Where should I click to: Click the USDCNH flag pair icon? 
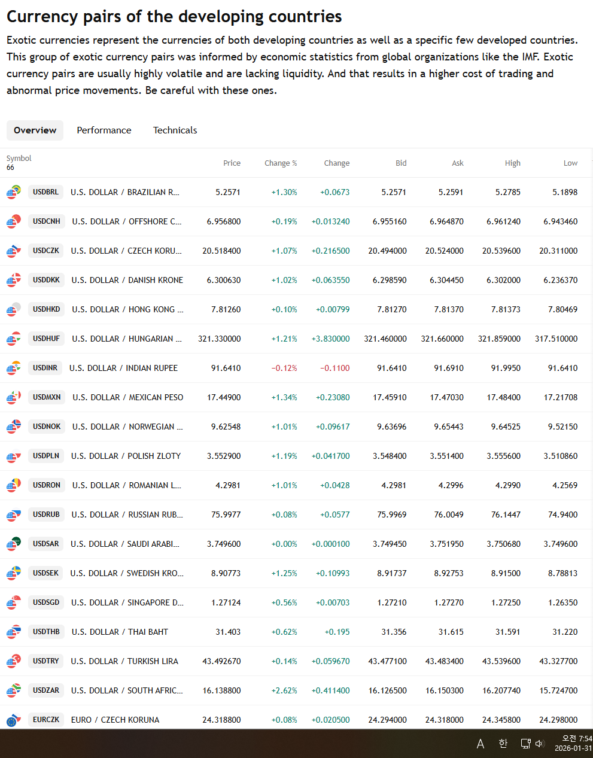[14, 221]
